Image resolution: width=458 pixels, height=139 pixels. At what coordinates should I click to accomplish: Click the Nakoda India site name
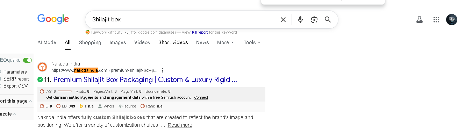(66, 64)
